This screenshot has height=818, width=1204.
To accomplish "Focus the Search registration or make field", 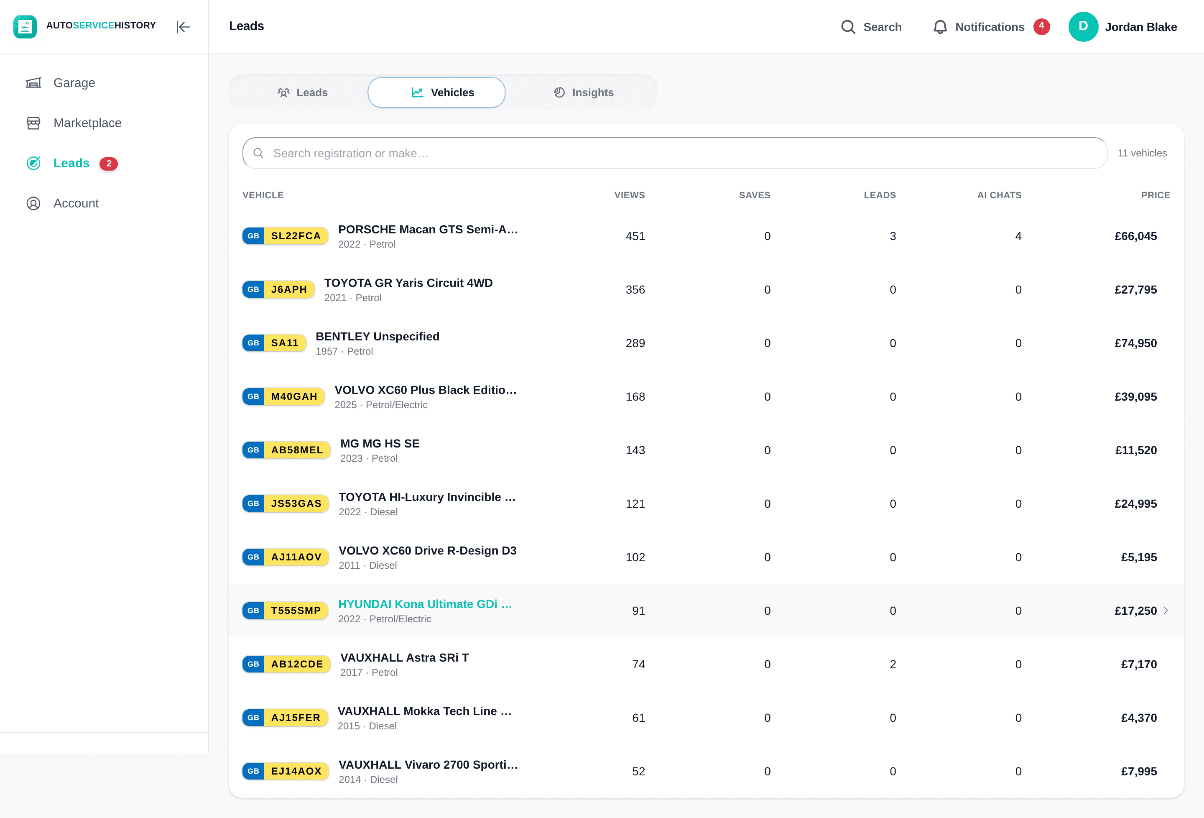I will 674,153.
